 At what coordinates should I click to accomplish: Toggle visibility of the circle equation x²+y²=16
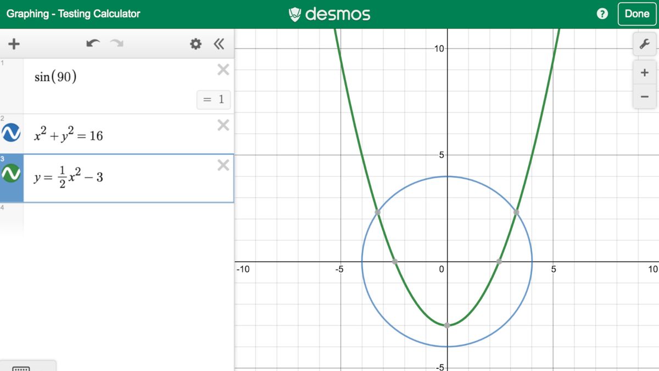click(12, 132)
